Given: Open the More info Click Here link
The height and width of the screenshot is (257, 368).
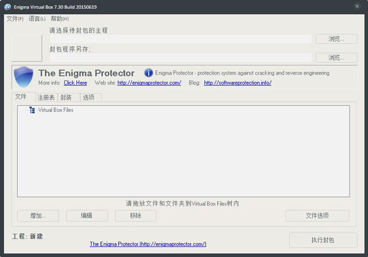Looking at the screenshot, I should 75,83.
